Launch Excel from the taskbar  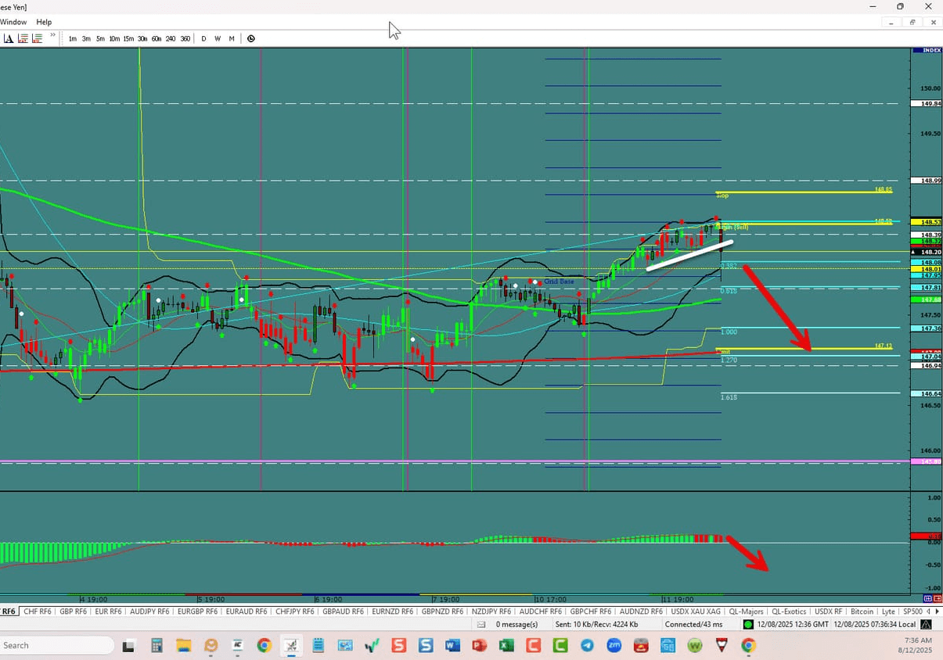506,646
